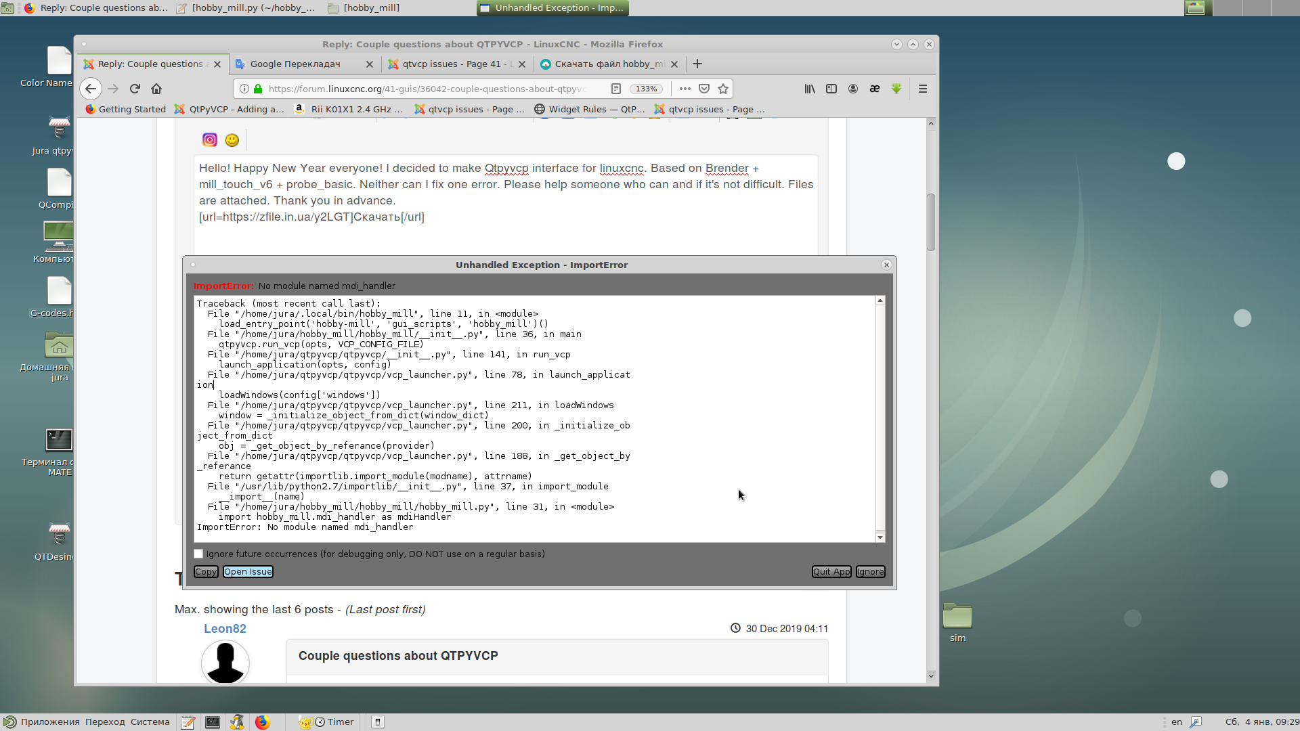1300x731 pixels.
Task: Open Rii K01X1 2.4 GHz bookmark
Action: 349,109
